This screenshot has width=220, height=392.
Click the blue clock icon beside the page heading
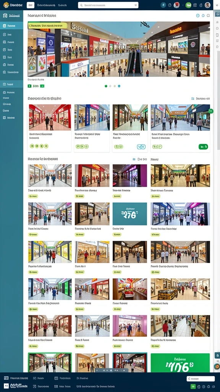198,15
